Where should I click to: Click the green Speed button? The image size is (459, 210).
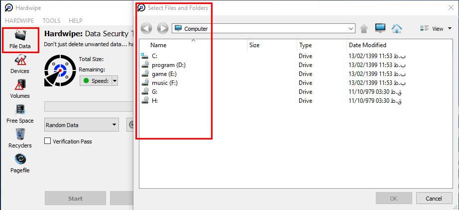96,81
